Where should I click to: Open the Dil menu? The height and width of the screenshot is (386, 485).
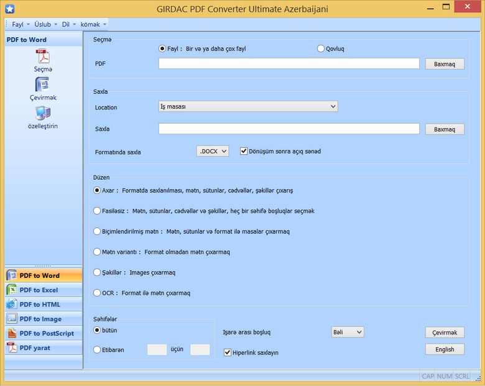(68, 24)
